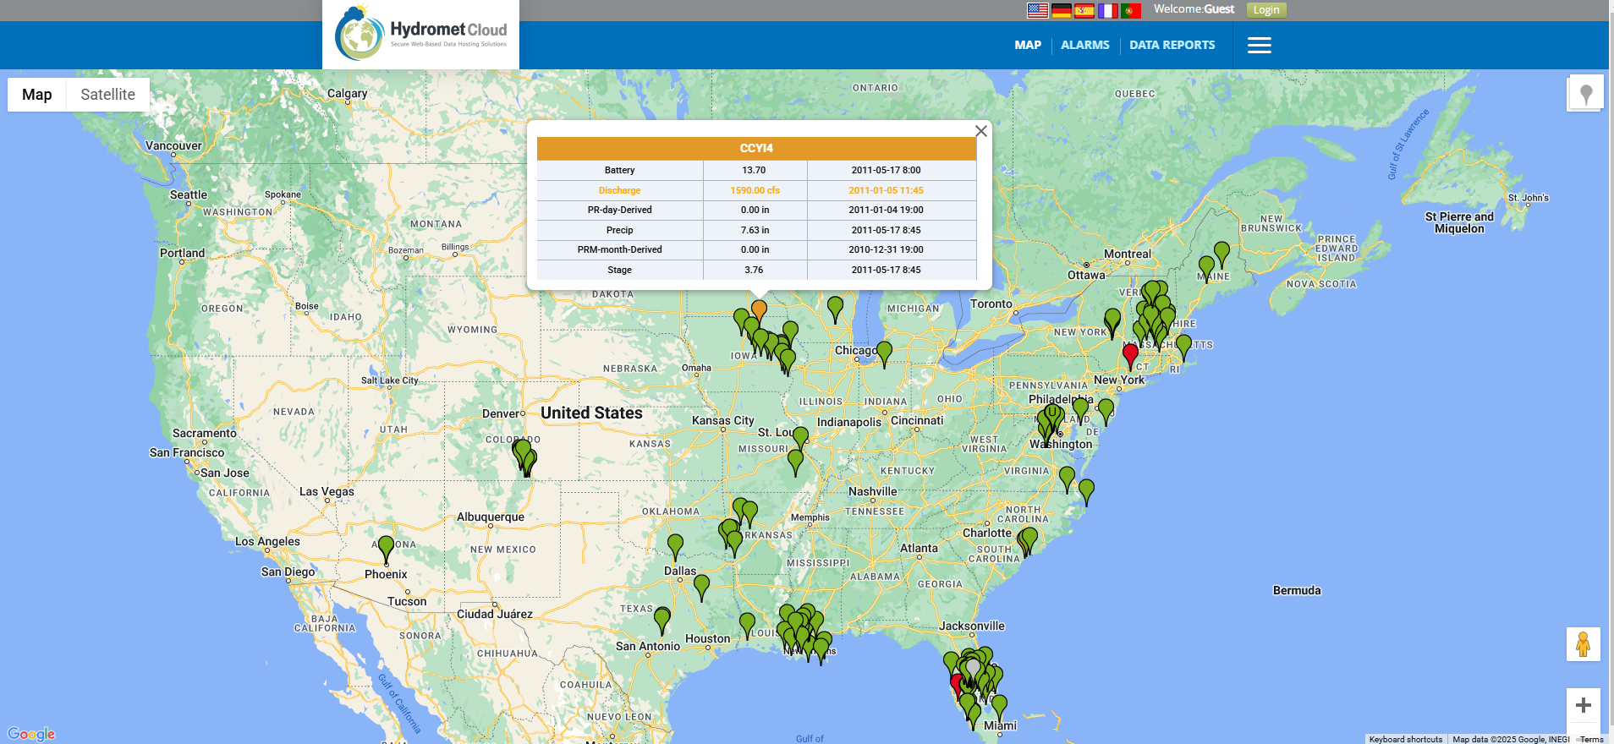Image resolution: width=1614 pixels, height=744 pixels.
Task: Click the Login button
Action: 1266,10
